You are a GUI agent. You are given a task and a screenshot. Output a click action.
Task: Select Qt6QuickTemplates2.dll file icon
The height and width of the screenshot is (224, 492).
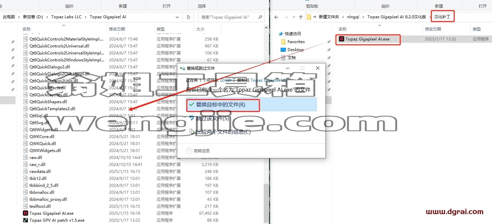coord(26,109)
